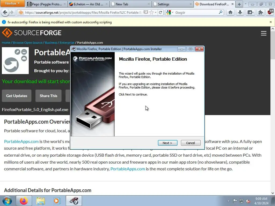The width and height of the screenshot is (275, 206).
Task: Go back with the Back arrow button
Action: click(x=5, y=12)
